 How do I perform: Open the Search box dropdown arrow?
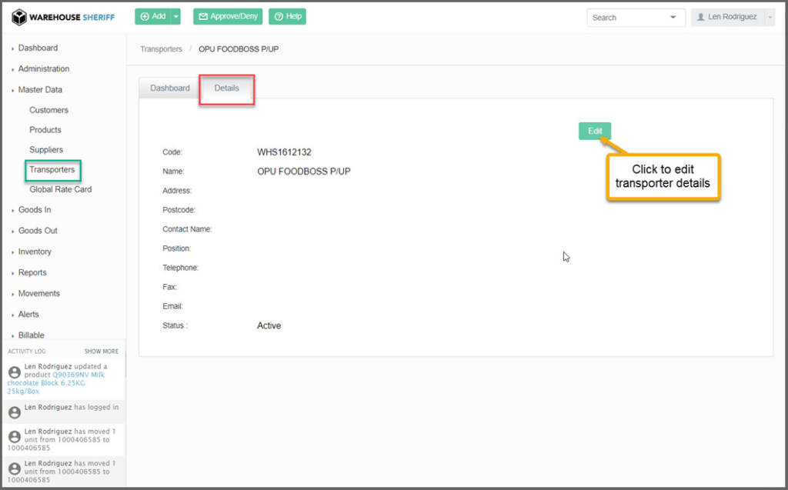click(x=673, y=17)
